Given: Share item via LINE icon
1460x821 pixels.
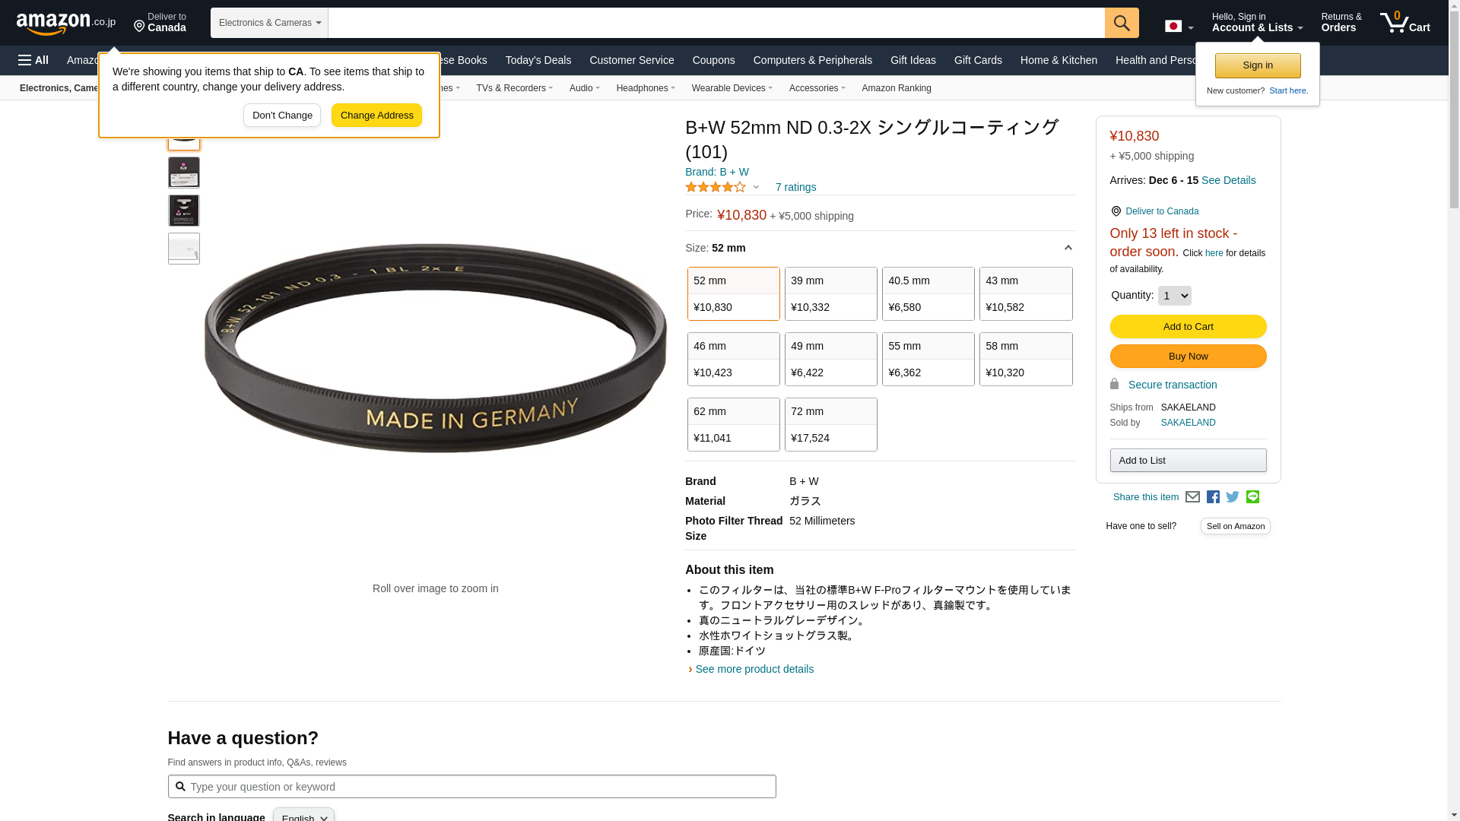Looking at the screenshot, I should tap(1252, 497).
